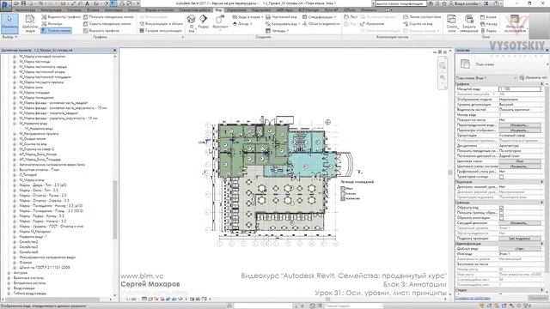Toggle Thin Lines (Тонкие линии) tool
The height and width of the screenshot is (309, 550).
(x=56, y=31)
